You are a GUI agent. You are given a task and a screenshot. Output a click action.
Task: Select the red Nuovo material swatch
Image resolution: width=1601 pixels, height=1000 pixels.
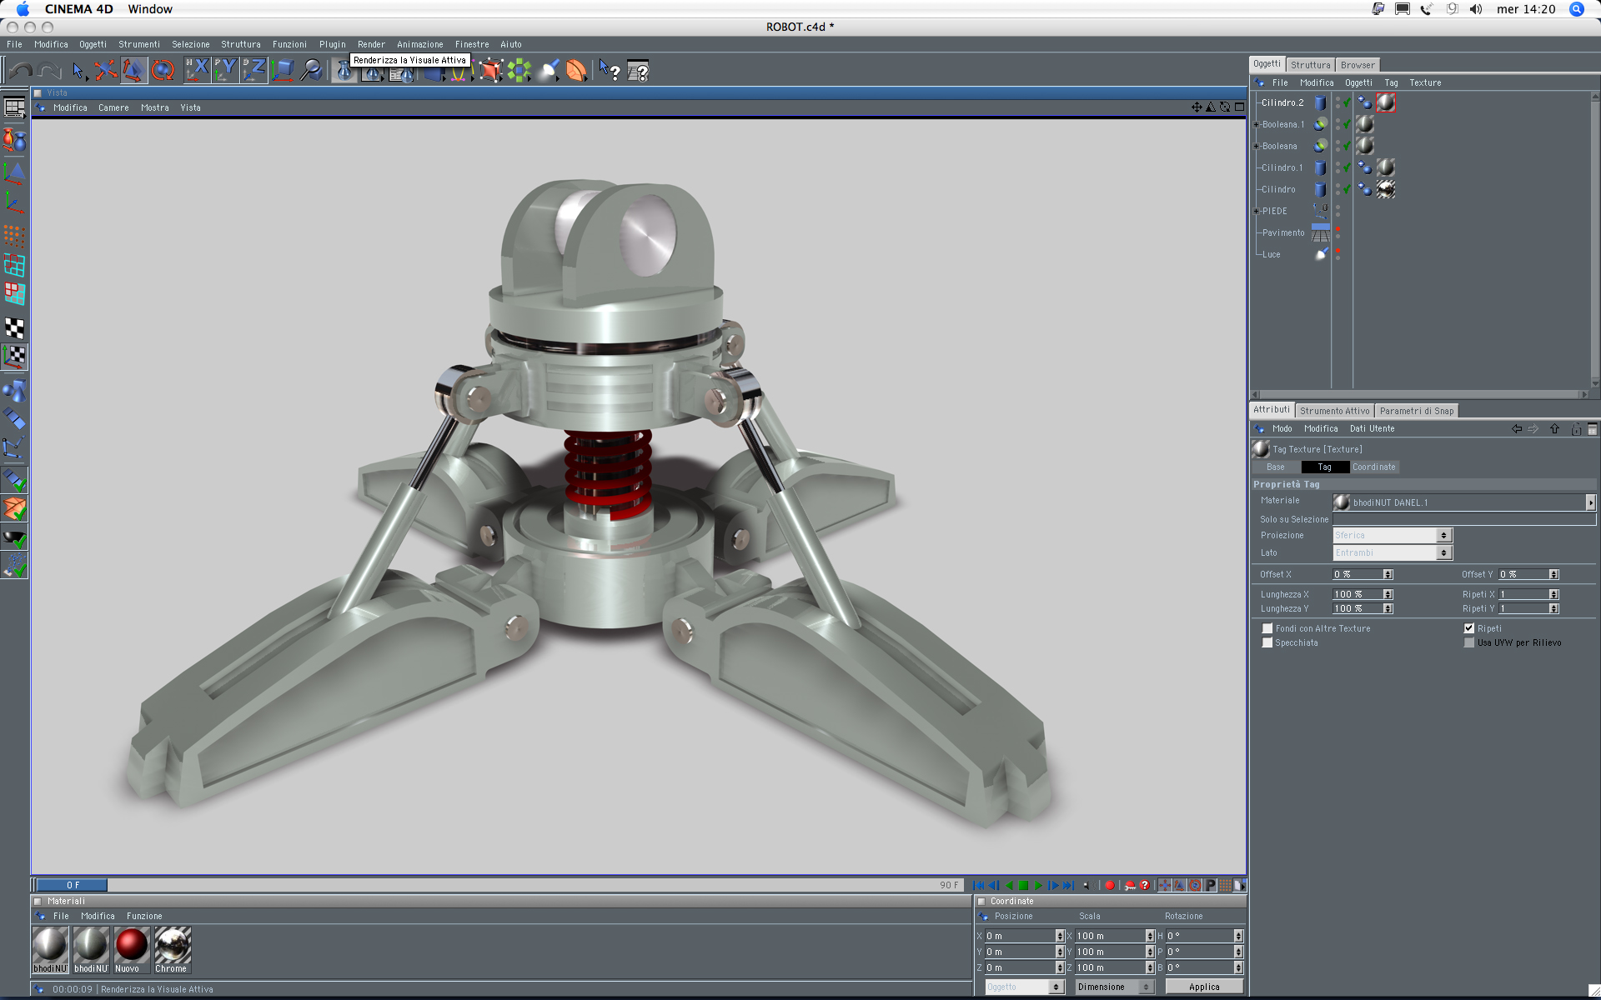pos(132,949)
